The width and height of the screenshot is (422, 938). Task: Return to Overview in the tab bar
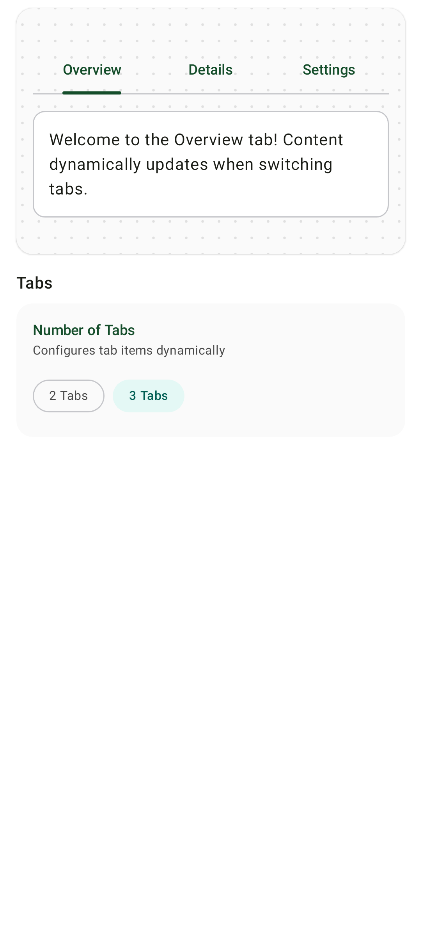point(92,70)
